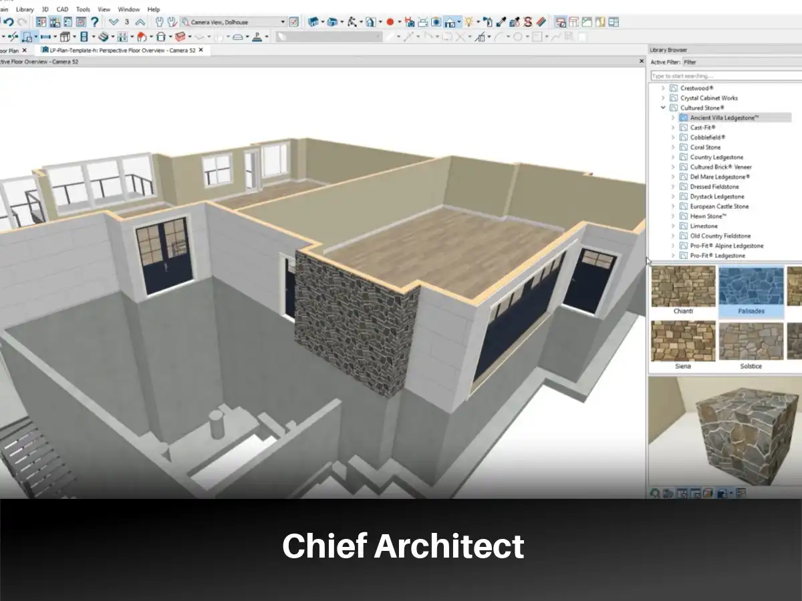Toggle the selected select-objects arrow tool
Screen dimensions: 802x601
coord(28,36)
